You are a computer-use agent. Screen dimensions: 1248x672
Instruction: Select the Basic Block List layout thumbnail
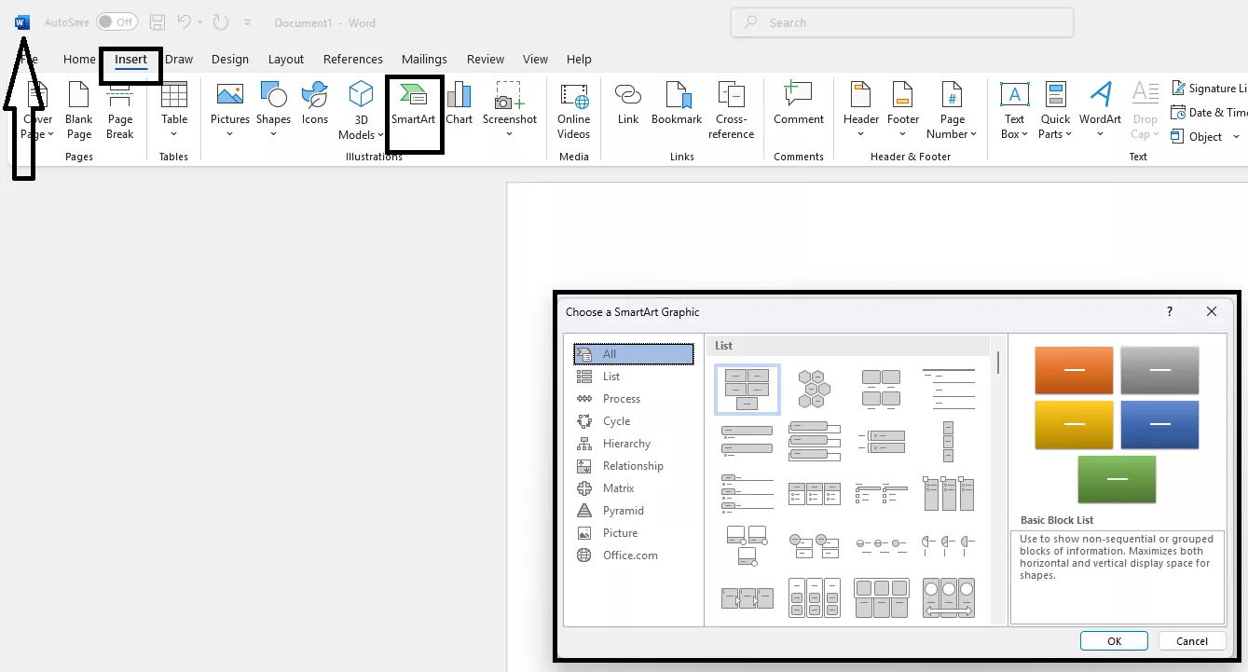(x=747, y=389)
